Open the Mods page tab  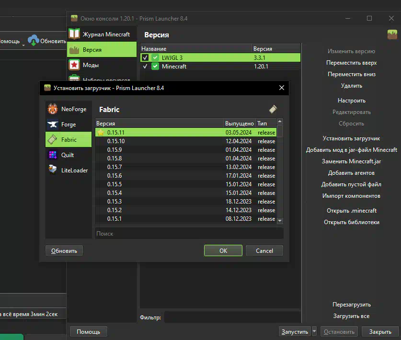[x=102, y=65]
